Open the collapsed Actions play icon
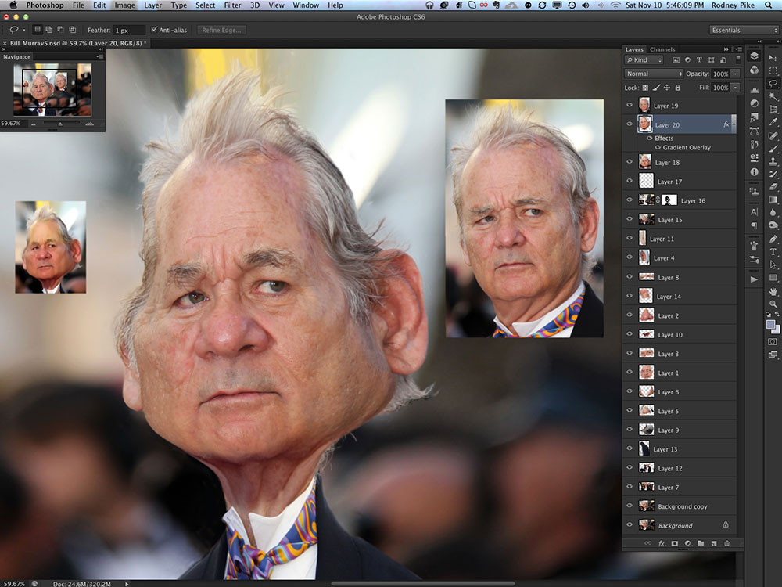This screenshot has width=782, height=587. coord(754,279)
